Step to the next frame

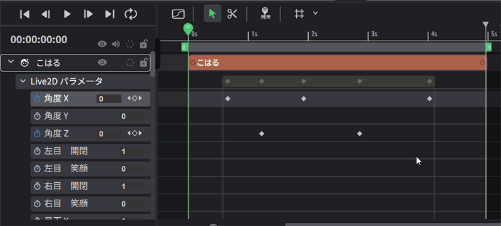coord(88,14)
